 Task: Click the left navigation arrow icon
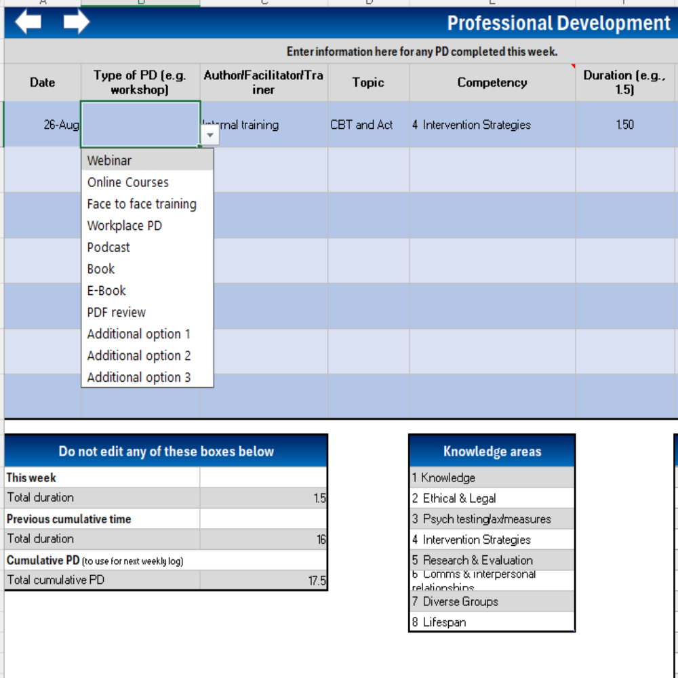pos(27,21)
